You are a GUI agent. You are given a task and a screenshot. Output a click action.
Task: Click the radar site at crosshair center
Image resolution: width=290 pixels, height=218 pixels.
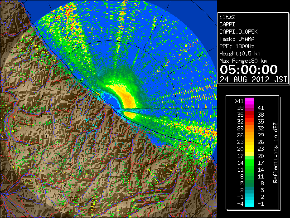[x=109, y=109]
